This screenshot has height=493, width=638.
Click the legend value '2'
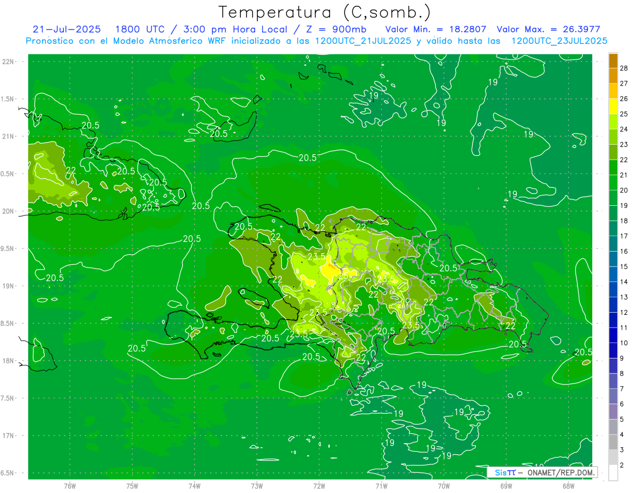(623, 465)
